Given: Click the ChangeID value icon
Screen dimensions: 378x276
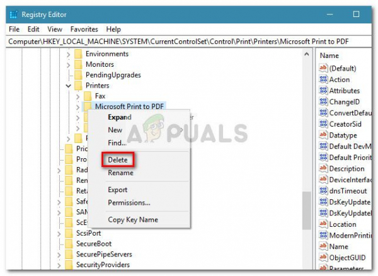Looking at the screenshot, I should click(x=323, y=101).
